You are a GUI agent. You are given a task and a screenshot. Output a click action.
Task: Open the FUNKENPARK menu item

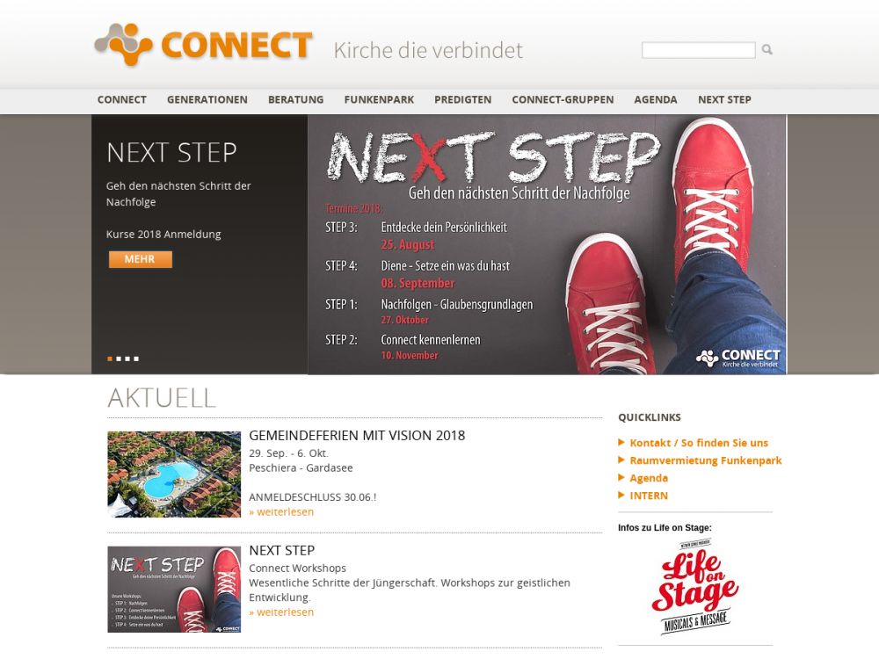coord(379,100)
